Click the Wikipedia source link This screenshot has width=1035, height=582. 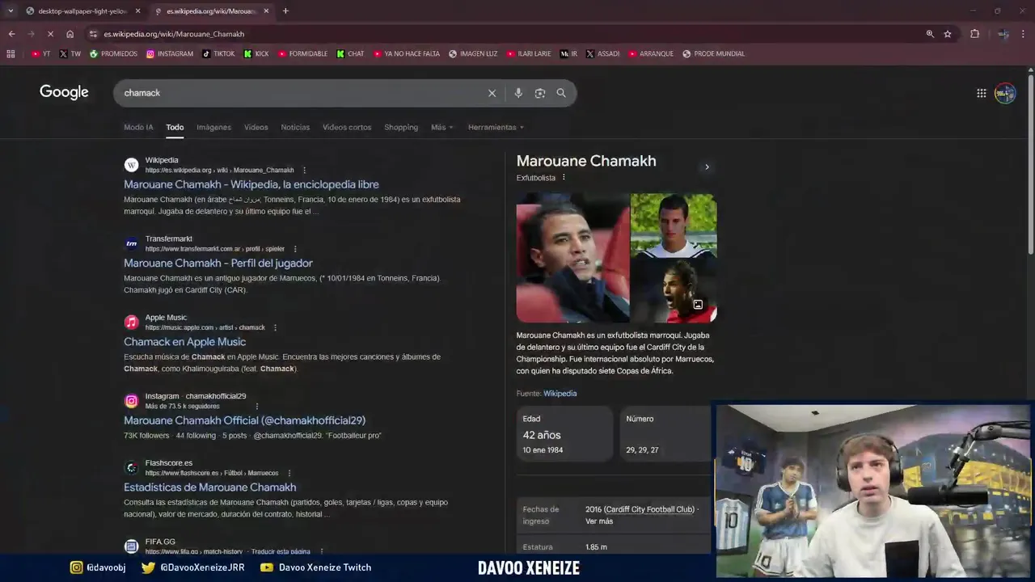click(x=560, y=394)
